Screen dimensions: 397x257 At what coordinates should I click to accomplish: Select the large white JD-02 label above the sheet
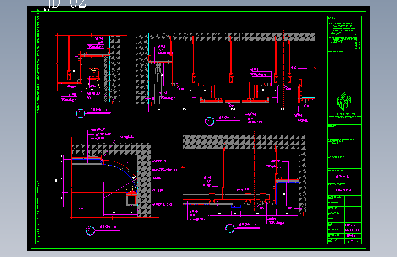pos(65,5)
